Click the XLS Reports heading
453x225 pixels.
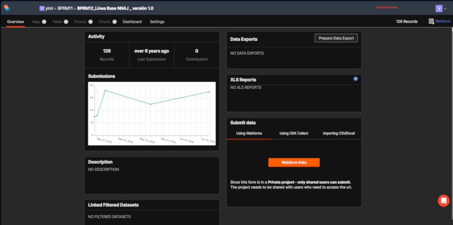point(243,80)
